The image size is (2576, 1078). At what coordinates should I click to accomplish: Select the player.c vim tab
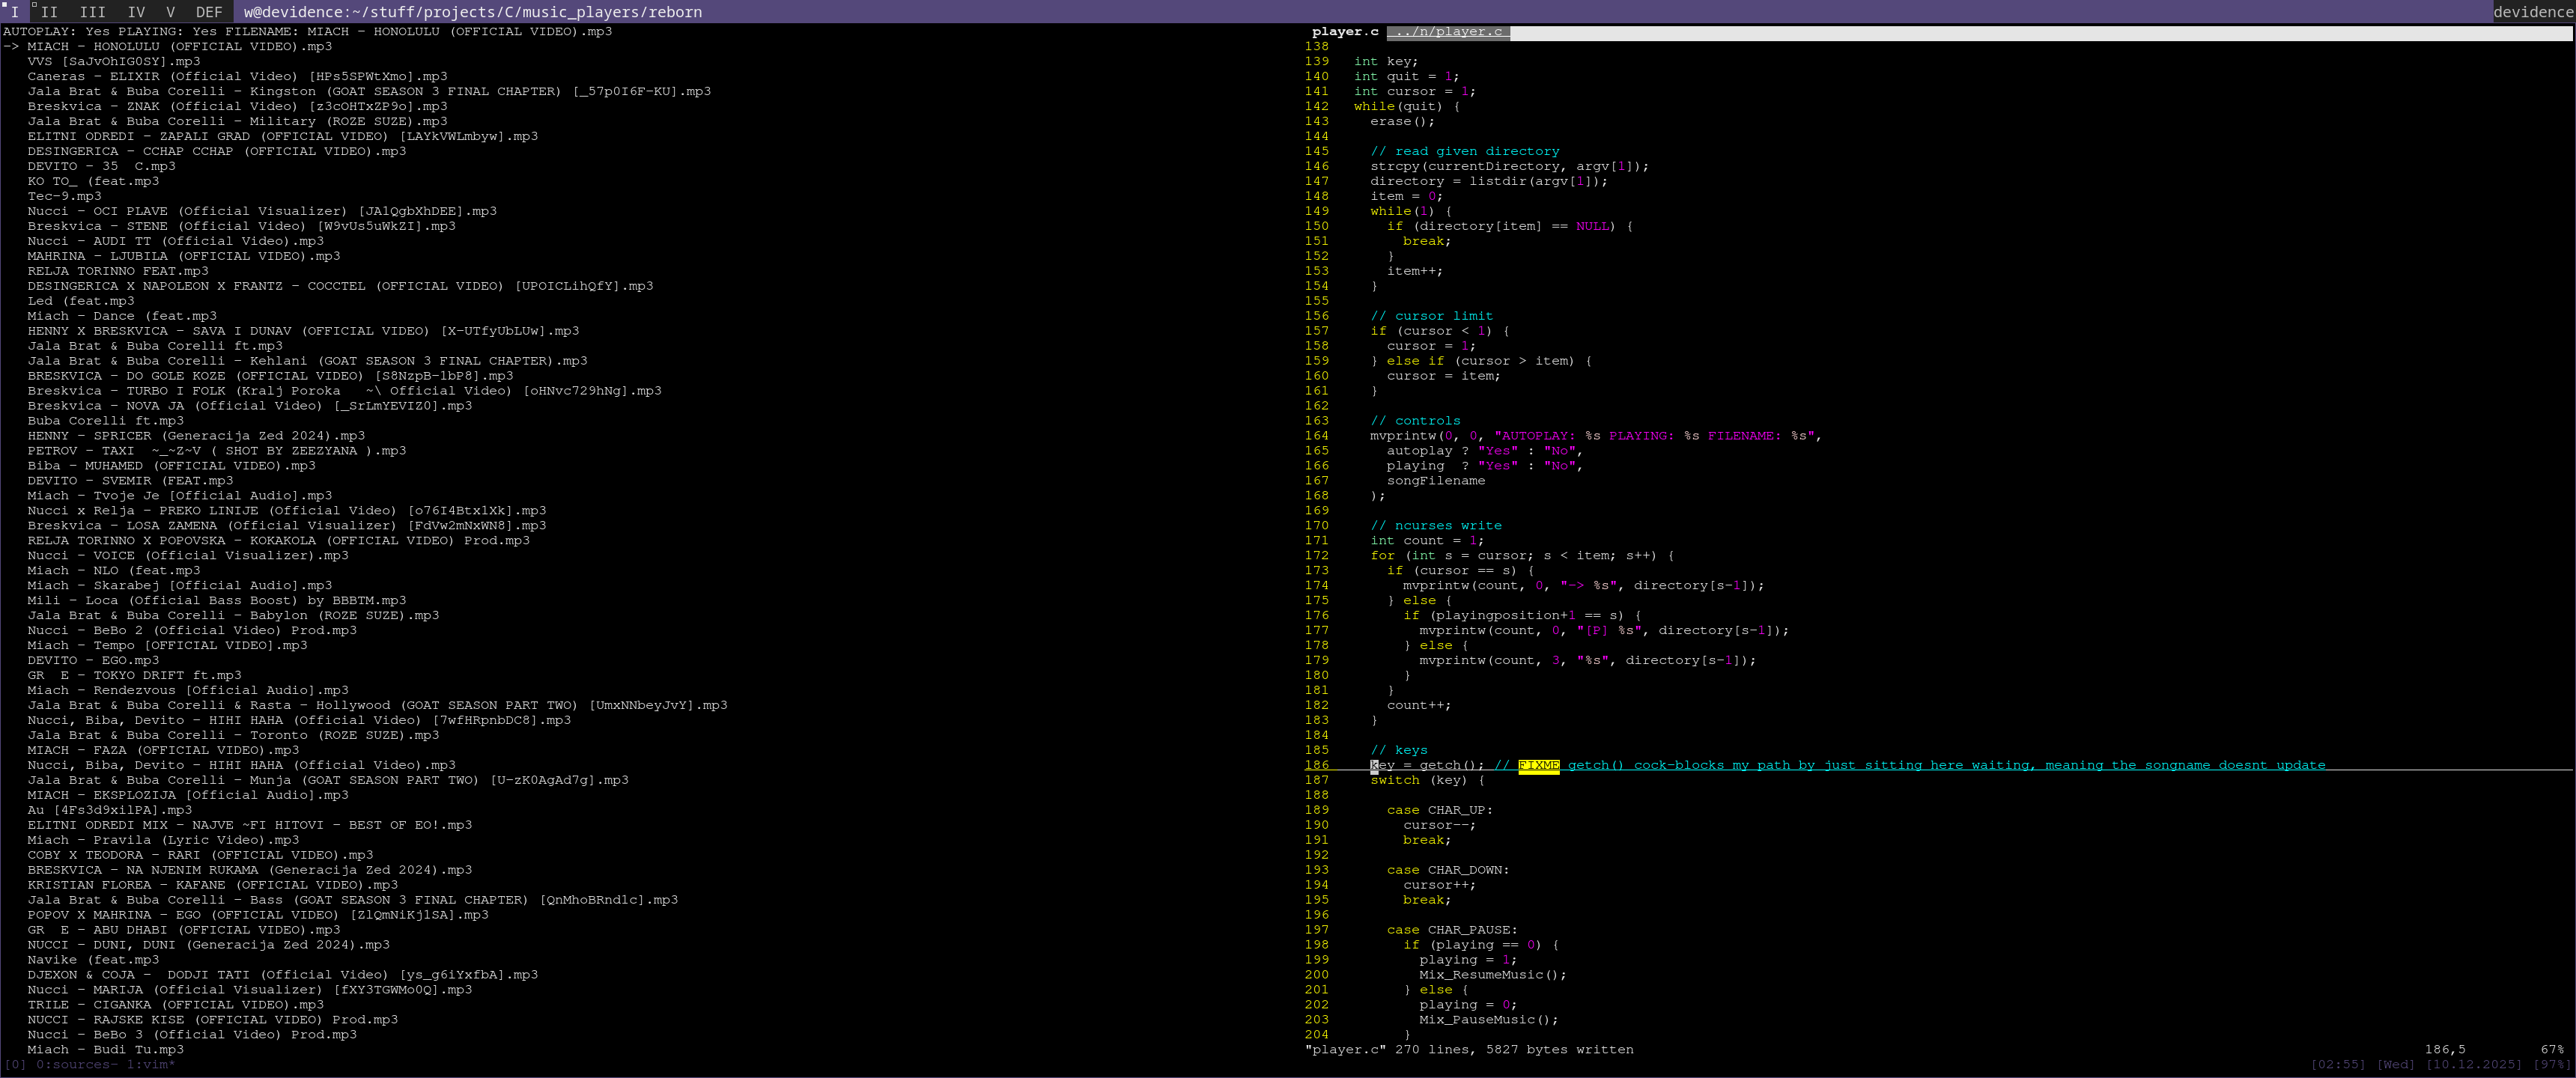(1344, 32)
